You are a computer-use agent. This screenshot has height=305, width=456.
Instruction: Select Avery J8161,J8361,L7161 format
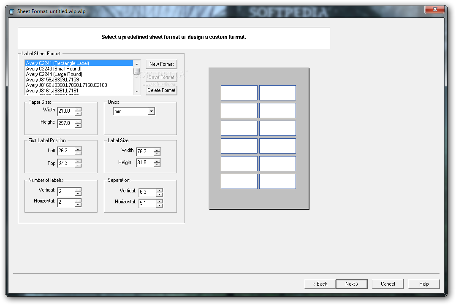[79, 91]
